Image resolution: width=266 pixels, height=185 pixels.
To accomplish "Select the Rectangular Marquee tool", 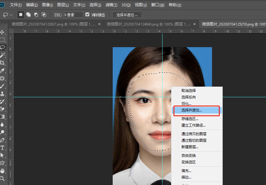I will point(3,40).
